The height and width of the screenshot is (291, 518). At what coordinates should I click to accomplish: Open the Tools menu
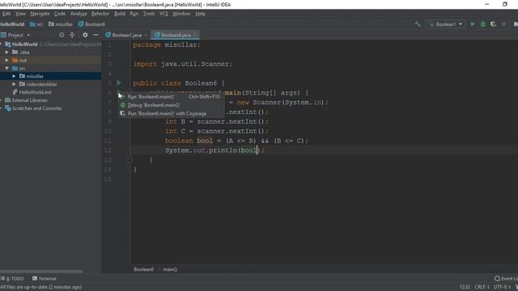pos(149,14)
